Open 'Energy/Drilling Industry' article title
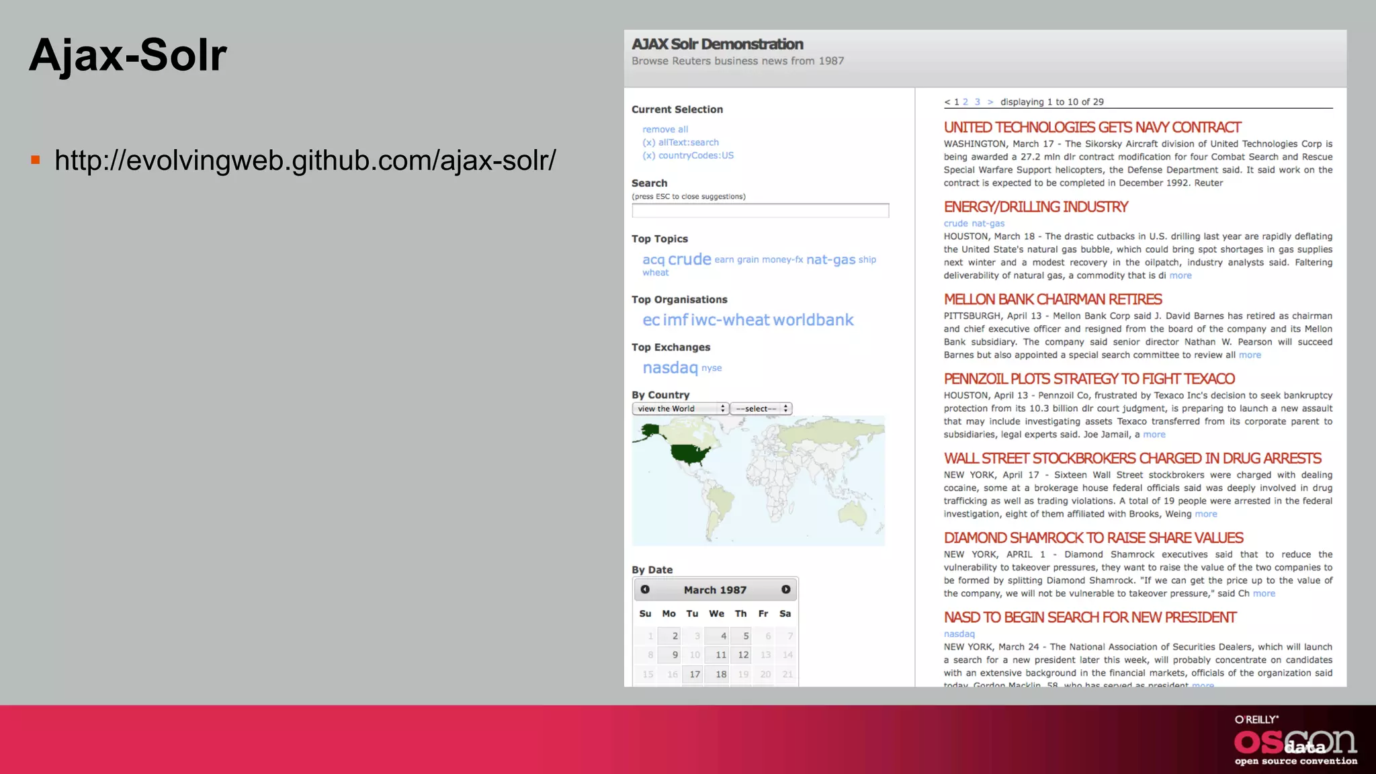 click(x=1035, y=207)
